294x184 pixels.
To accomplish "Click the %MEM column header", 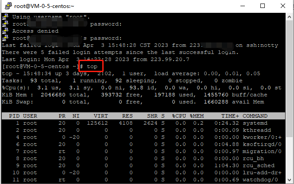I will [197, 116].
